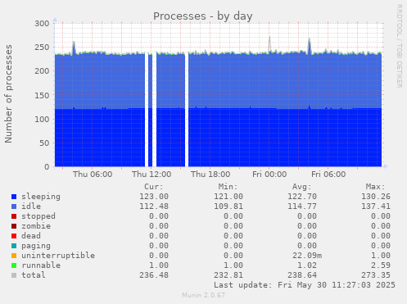Click the runnable legend color swatch
Screen dimensions: 407x304
point(14,265)
